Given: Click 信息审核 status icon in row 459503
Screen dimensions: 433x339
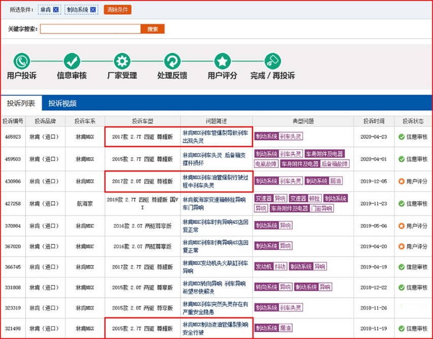Looking at the screenshot, I should click(401, 159).
